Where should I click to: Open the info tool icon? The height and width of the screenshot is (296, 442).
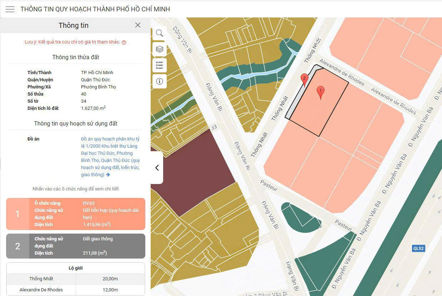160,81
